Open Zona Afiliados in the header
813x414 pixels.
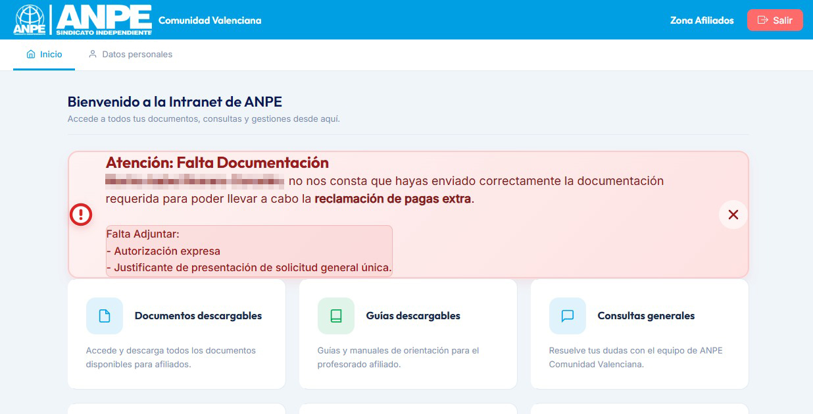click(702, 20)
